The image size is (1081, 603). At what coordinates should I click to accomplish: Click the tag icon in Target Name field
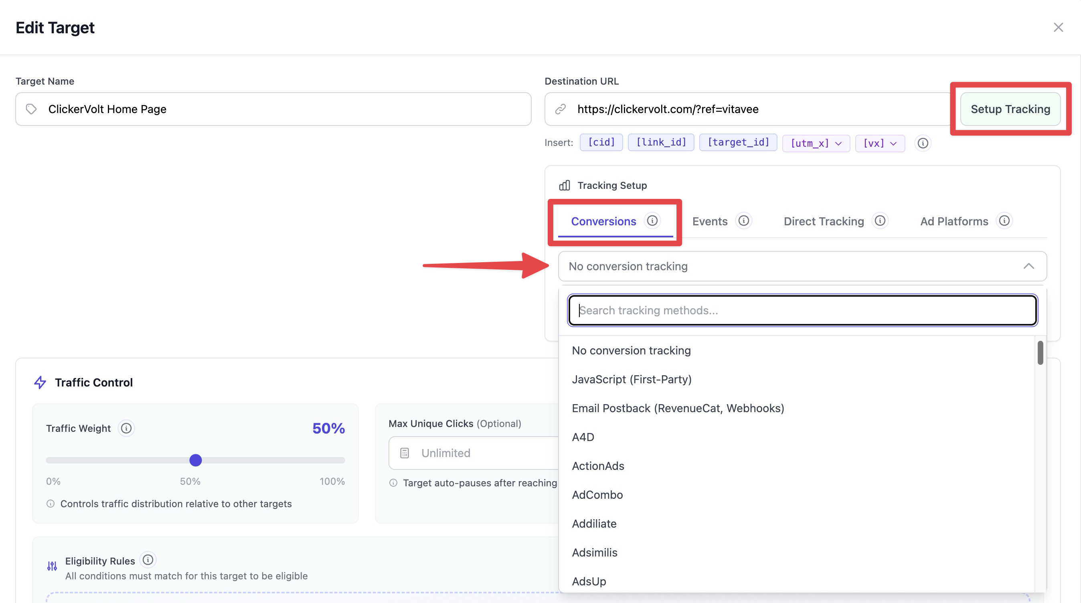pos(31,109)
